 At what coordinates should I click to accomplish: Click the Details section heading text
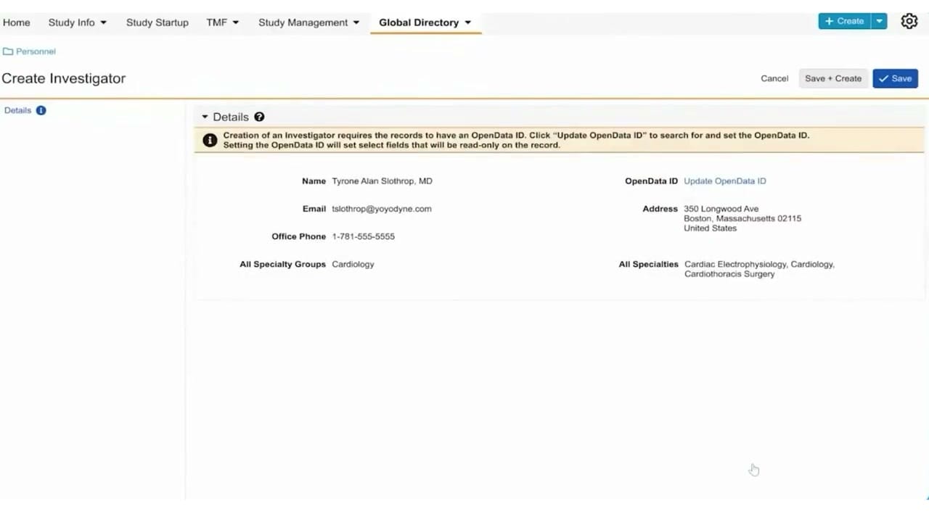coord(231,117)
